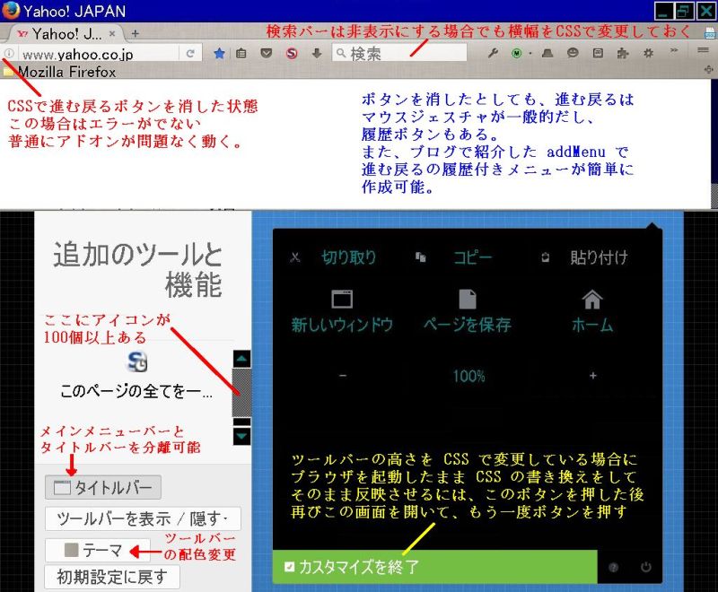Expand the toolbar overflow chevron
This screenshot has width=718, height=592.
pos(674,50)
